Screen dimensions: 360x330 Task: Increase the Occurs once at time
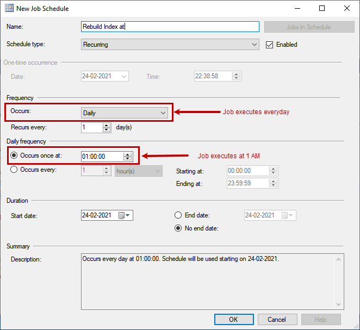point(128,154)
